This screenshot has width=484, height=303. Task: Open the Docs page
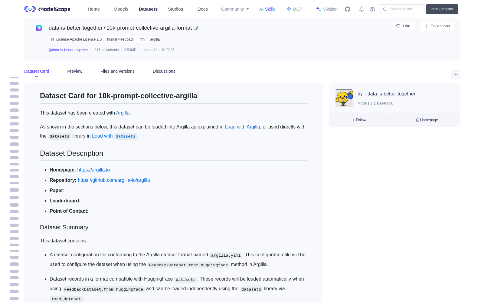pos(203,9)
